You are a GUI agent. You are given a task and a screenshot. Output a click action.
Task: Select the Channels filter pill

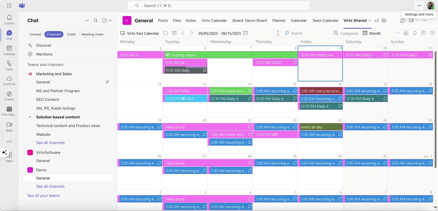(54, 34)
